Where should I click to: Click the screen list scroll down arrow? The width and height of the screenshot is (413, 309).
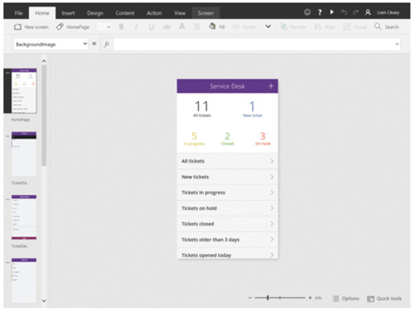(44, 301)
